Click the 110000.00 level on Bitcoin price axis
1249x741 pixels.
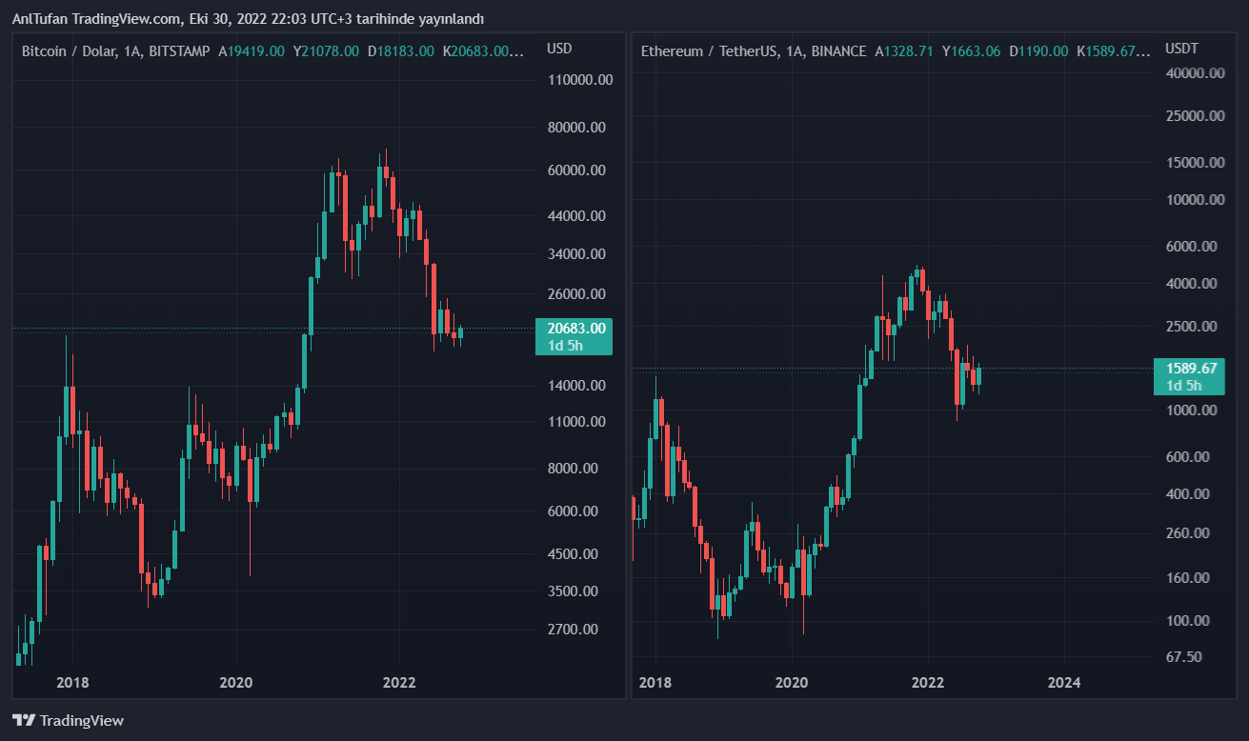580,80
